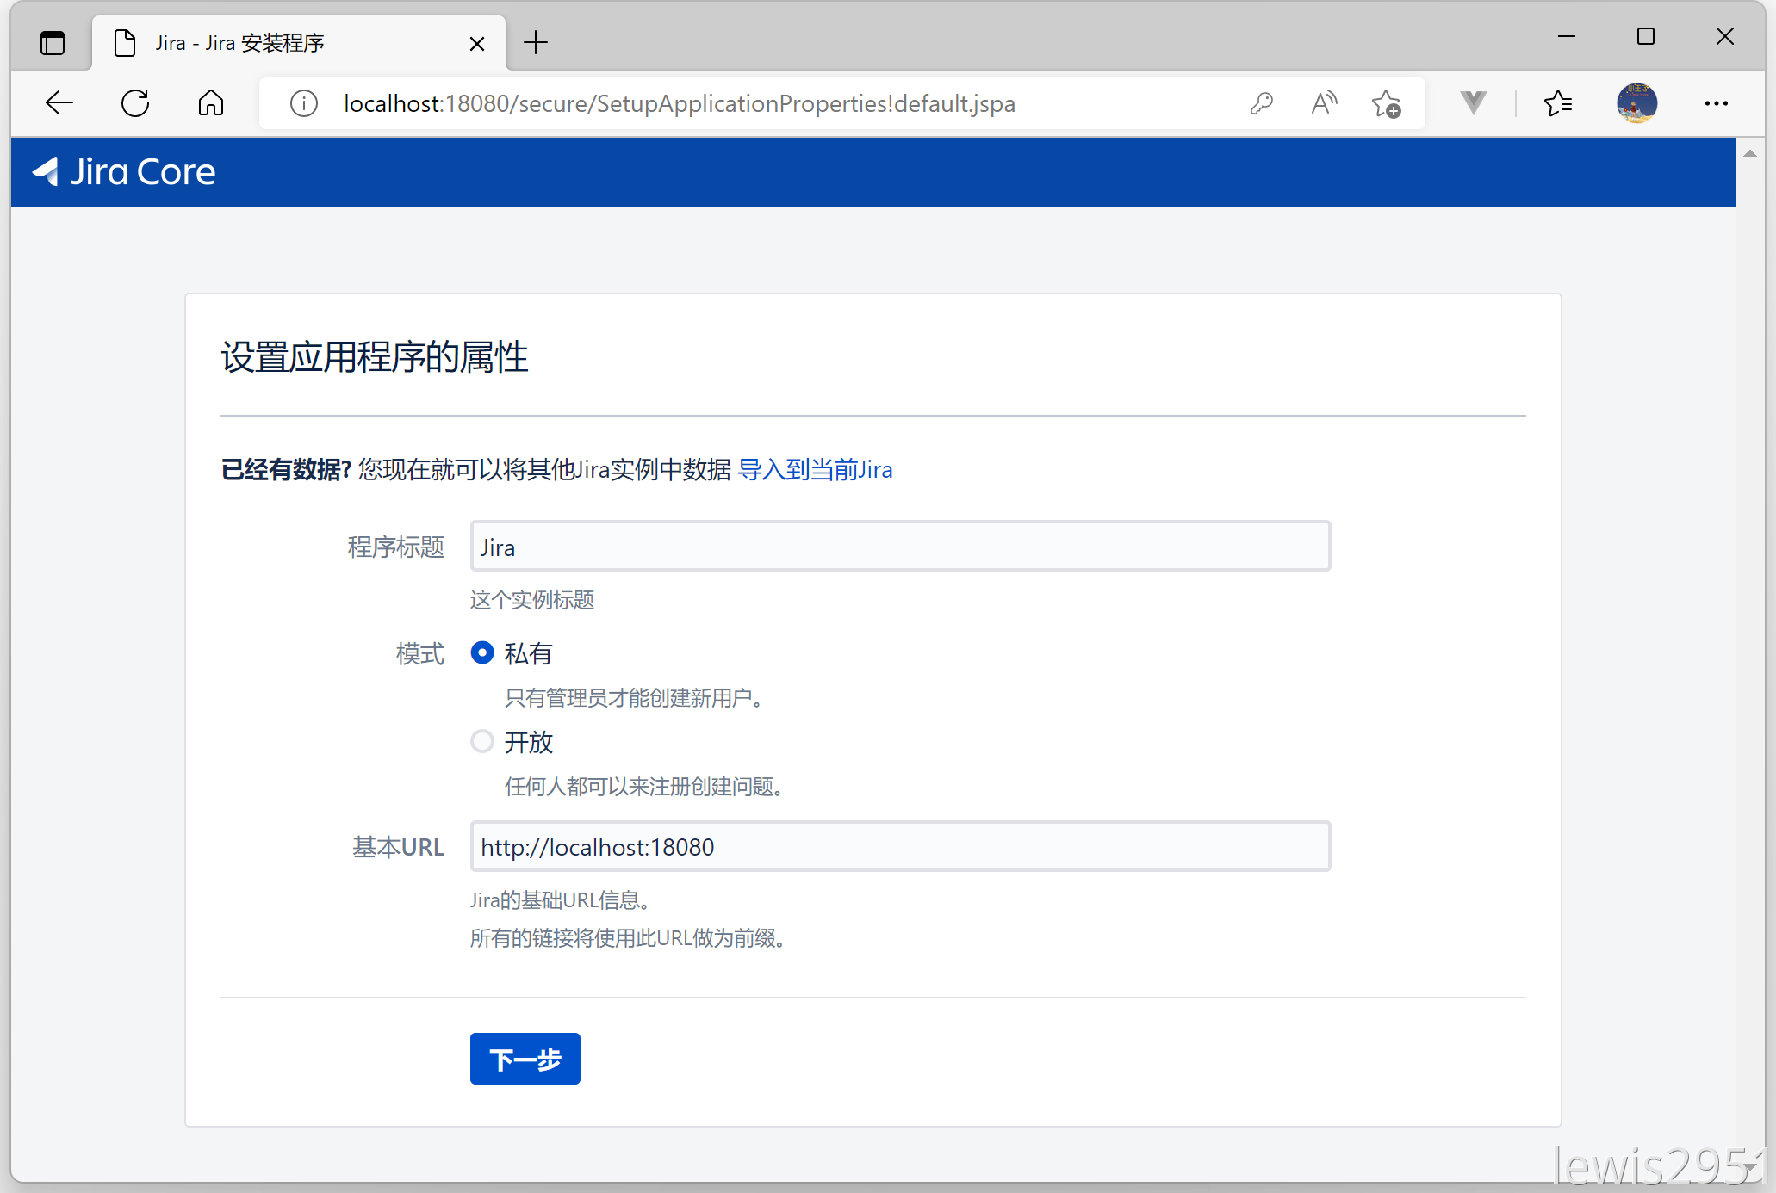
Task: Click the scrollbar up arrow
Action: click(1750, 153)
